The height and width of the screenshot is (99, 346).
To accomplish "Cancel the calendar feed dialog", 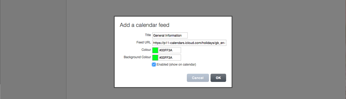I will click(x=198, y=78).
